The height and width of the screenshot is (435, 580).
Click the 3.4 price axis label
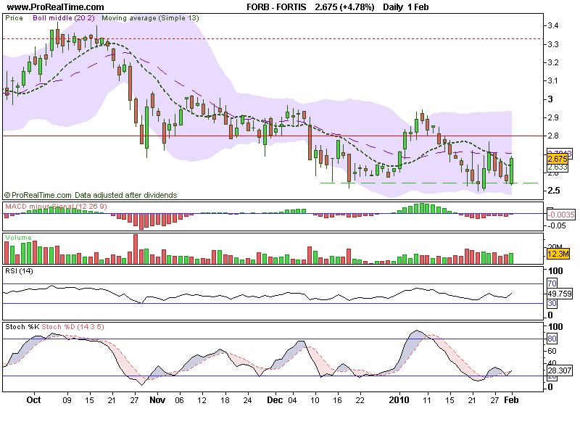(x=553, y=25)
